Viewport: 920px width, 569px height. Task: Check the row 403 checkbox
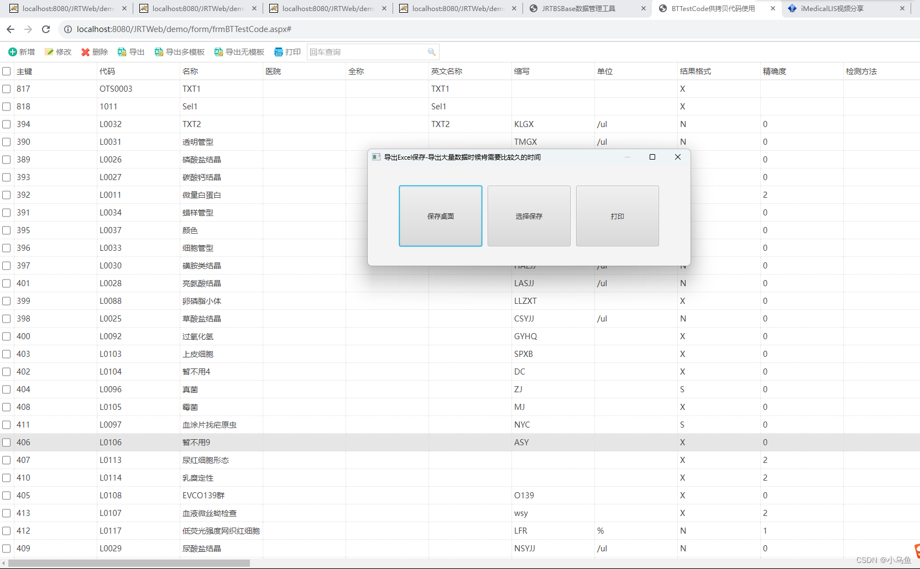(x=7, y=354)
